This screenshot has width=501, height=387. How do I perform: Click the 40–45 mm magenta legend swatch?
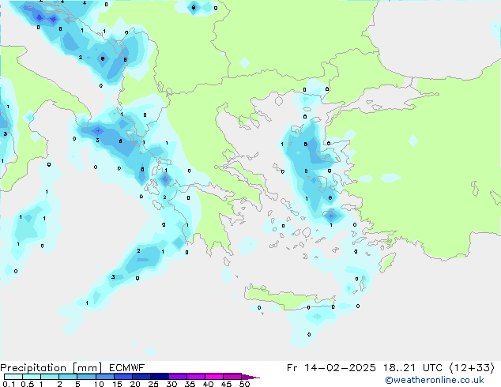[214, 377]
